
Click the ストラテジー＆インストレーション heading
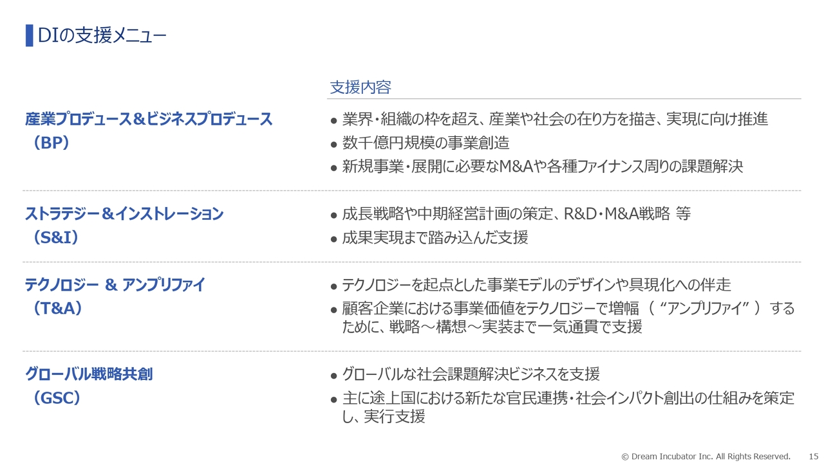124,213
